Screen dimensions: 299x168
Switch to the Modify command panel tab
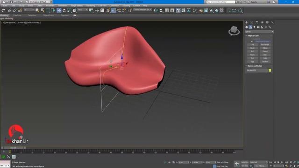252,22
